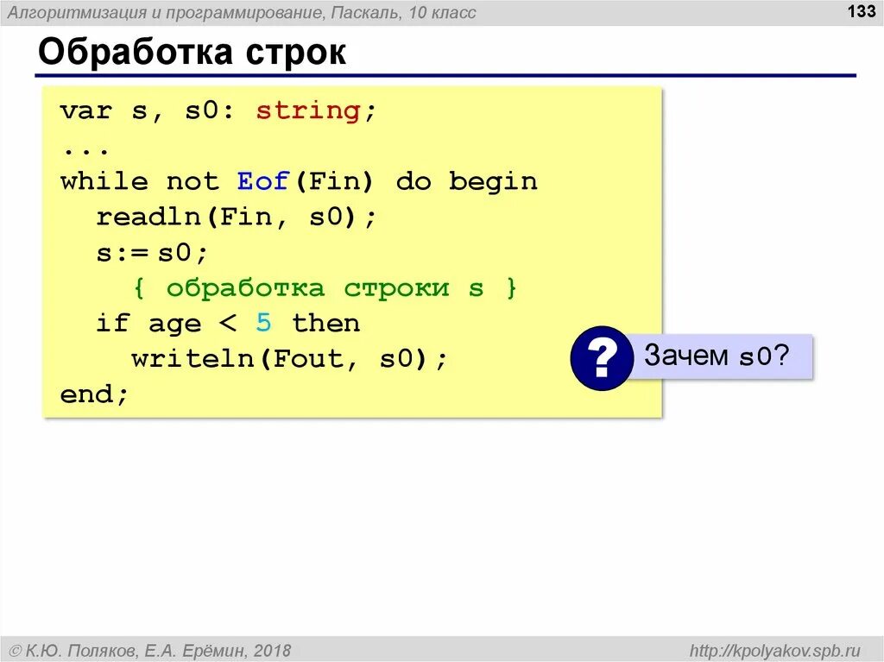Click the red keyword 'string'

[308, 110]
